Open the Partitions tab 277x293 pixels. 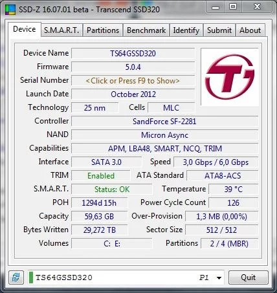(x=103, y=30)
